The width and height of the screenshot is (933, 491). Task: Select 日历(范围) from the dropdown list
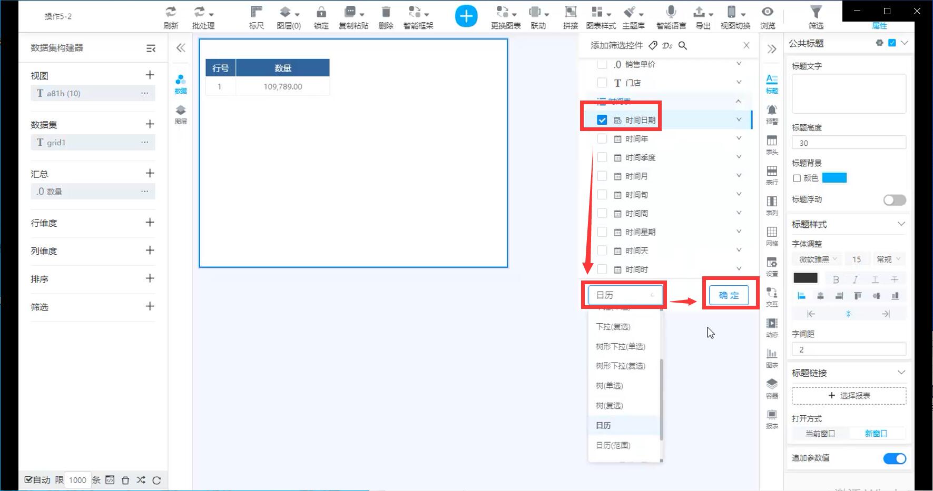pyautogui.click(x=624, y=445)
